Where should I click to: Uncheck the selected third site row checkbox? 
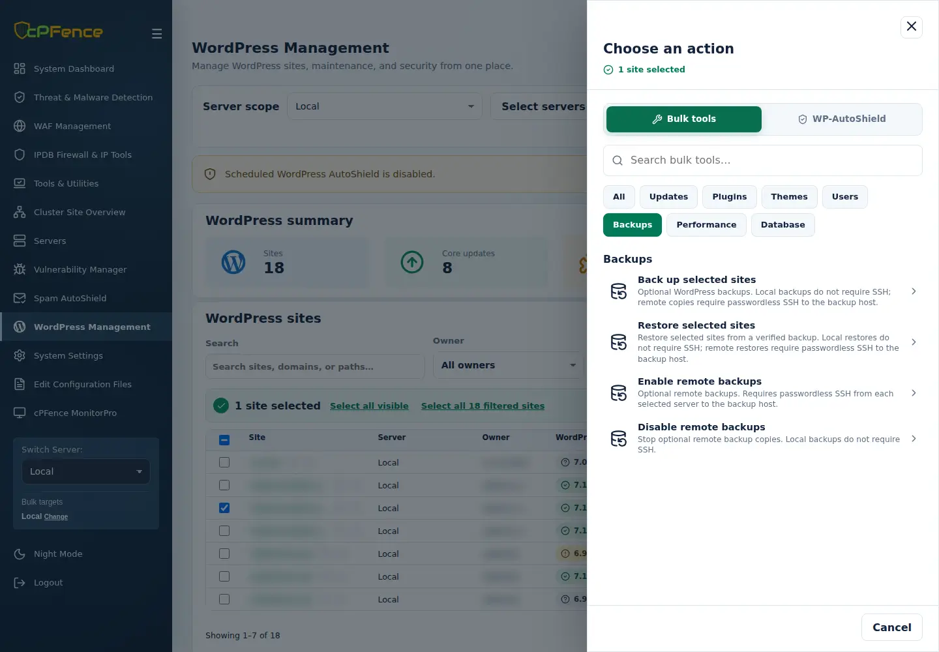tap(224, 508)
